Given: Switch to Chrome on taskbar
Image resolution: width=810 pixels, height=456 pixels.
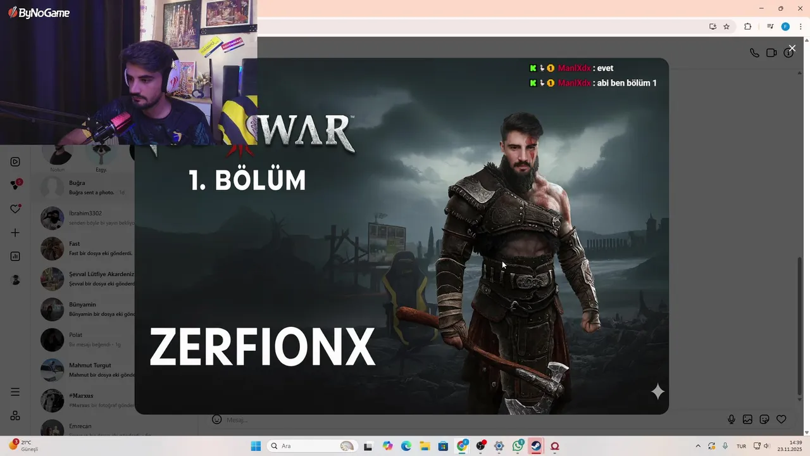Looking at the screenshot, I should point(463,446).
